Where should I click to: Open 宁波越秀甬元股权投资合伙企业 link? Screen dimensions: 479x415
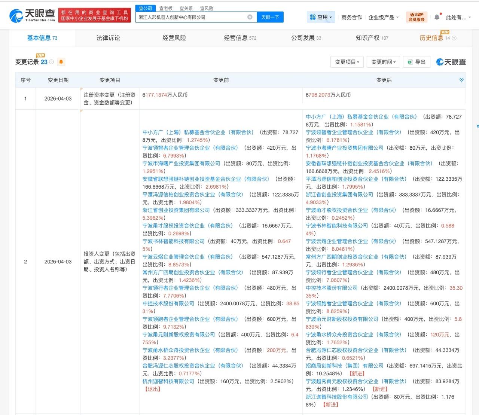(356, 381)
